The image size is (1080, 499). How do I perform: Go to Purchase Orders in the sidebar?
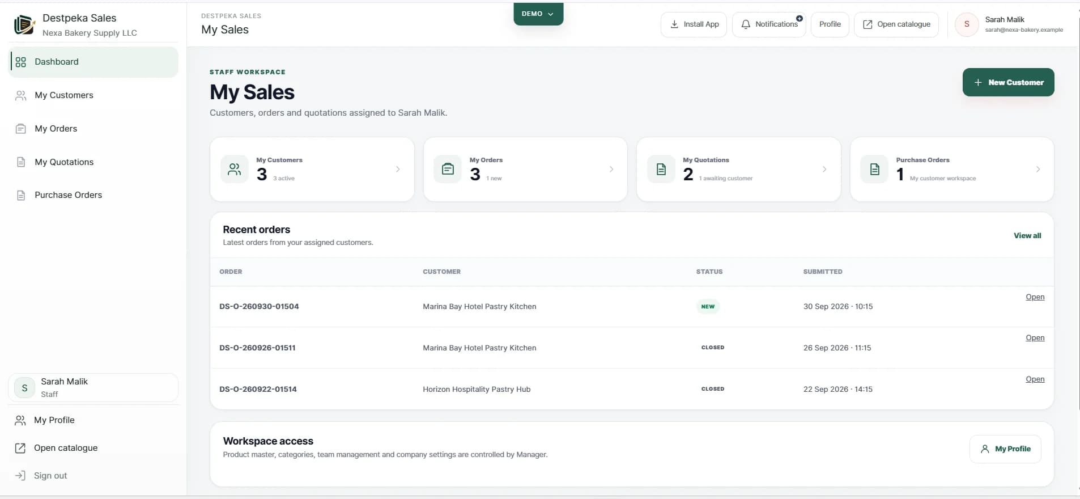[93, 195]
